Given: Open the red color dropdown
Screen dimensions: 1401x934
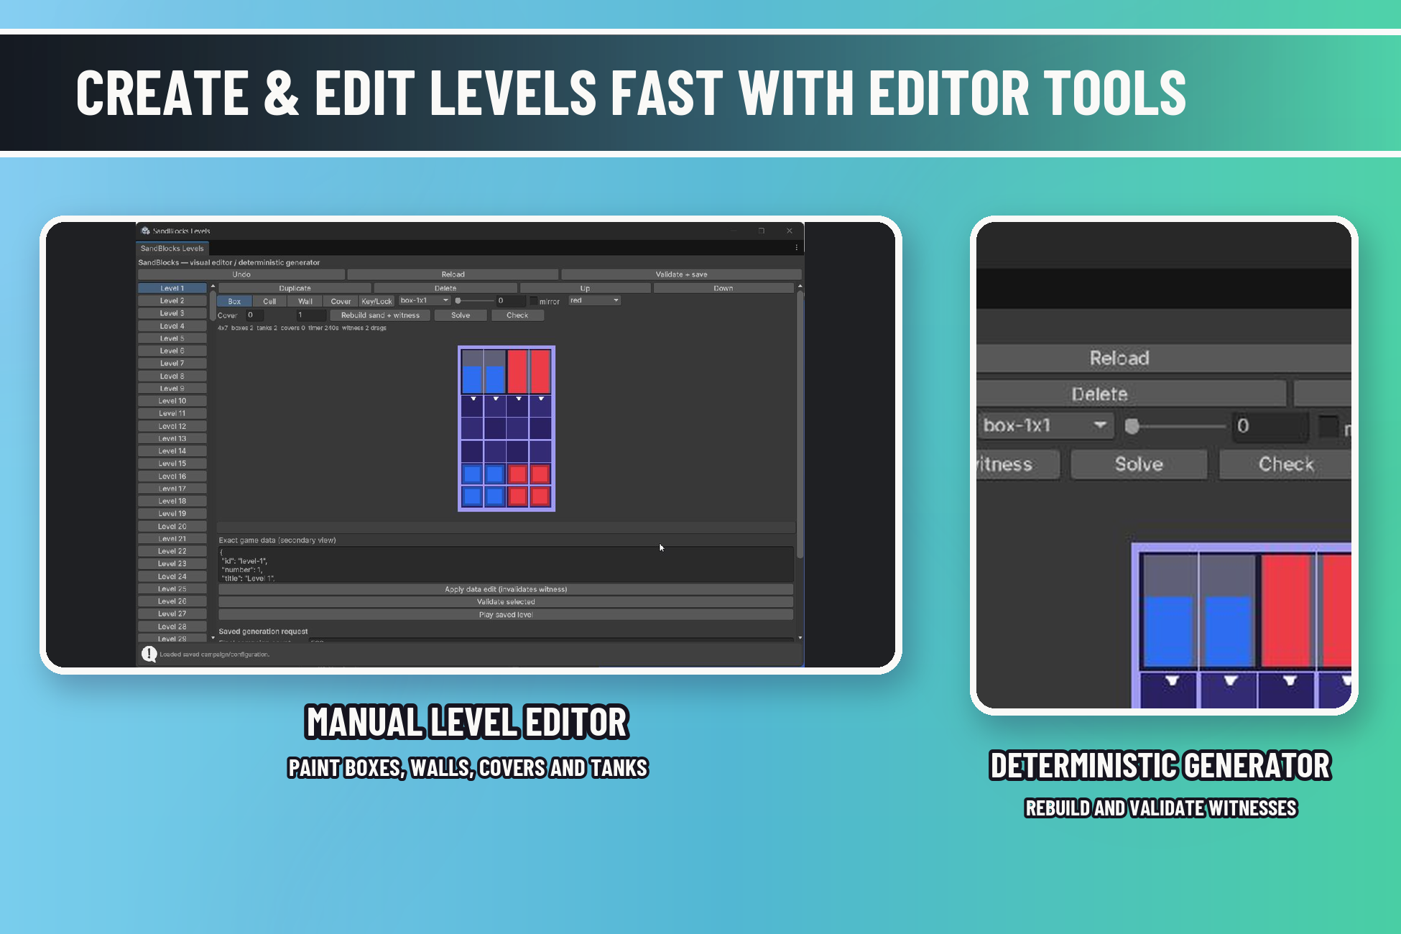Looking at the screenshot, I should pyautogui.click(x=595, y=300).
